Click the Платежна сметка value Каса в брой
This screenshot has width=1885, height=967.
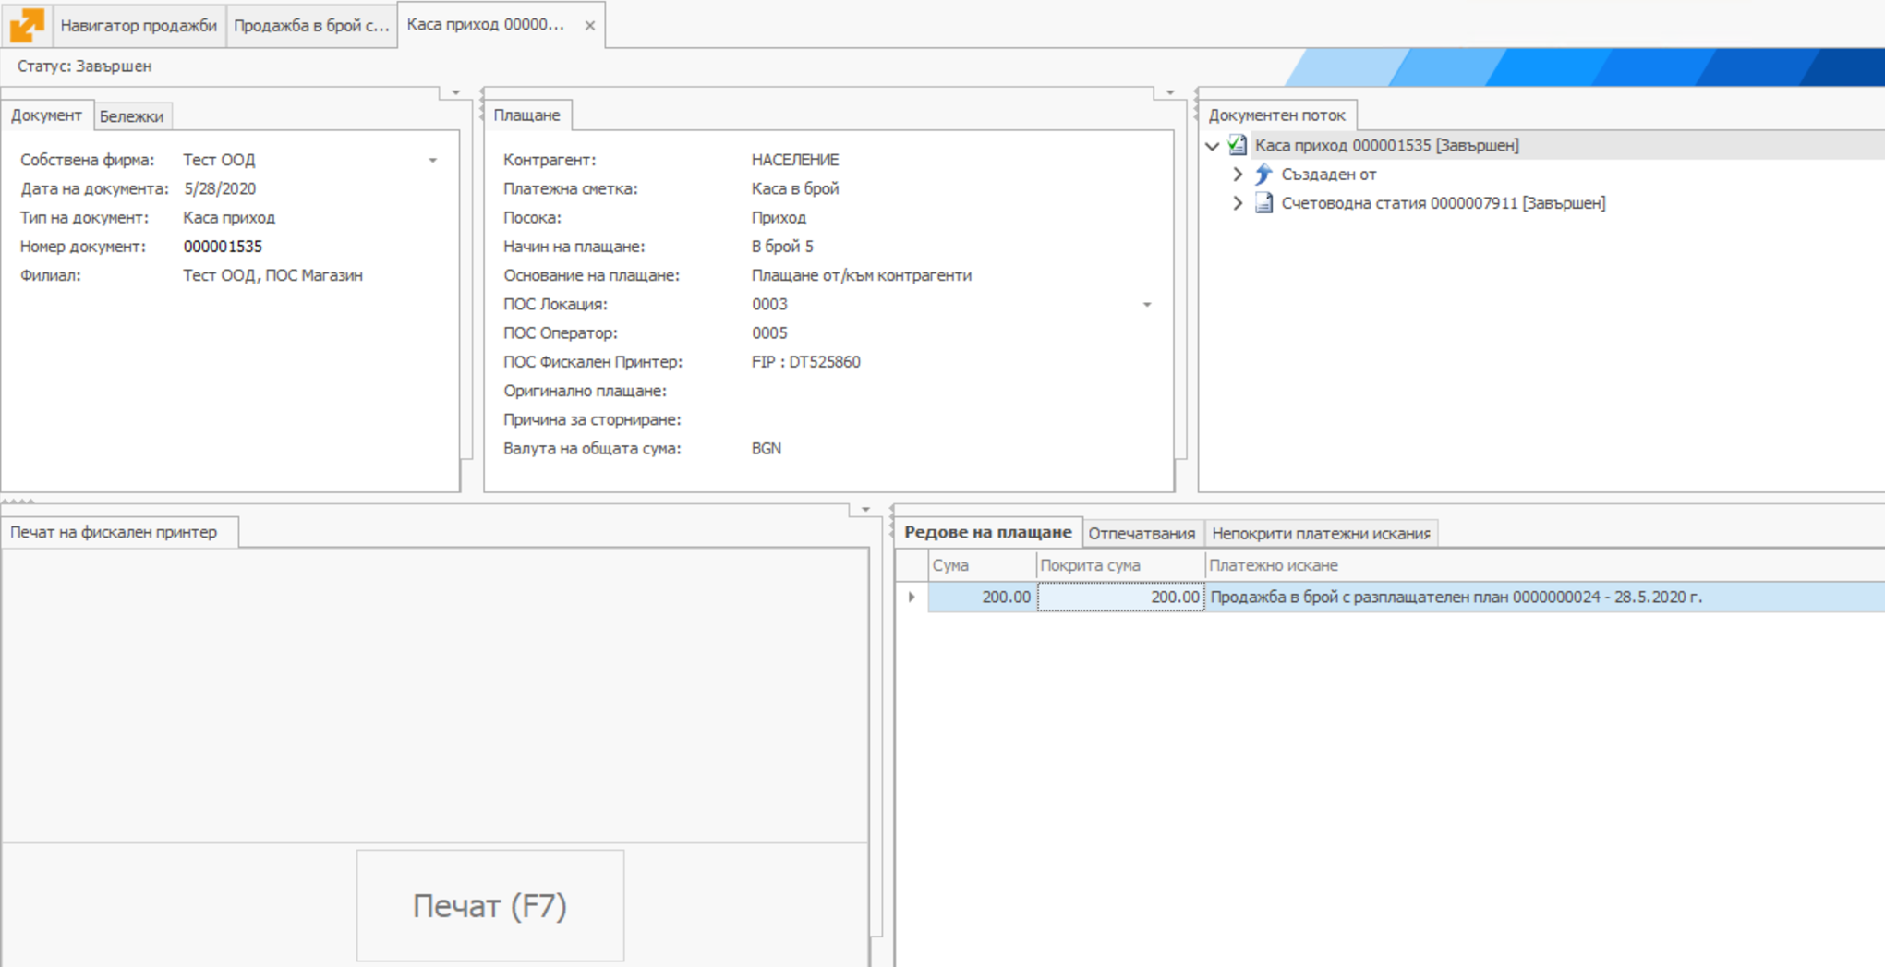pos(795,188)
